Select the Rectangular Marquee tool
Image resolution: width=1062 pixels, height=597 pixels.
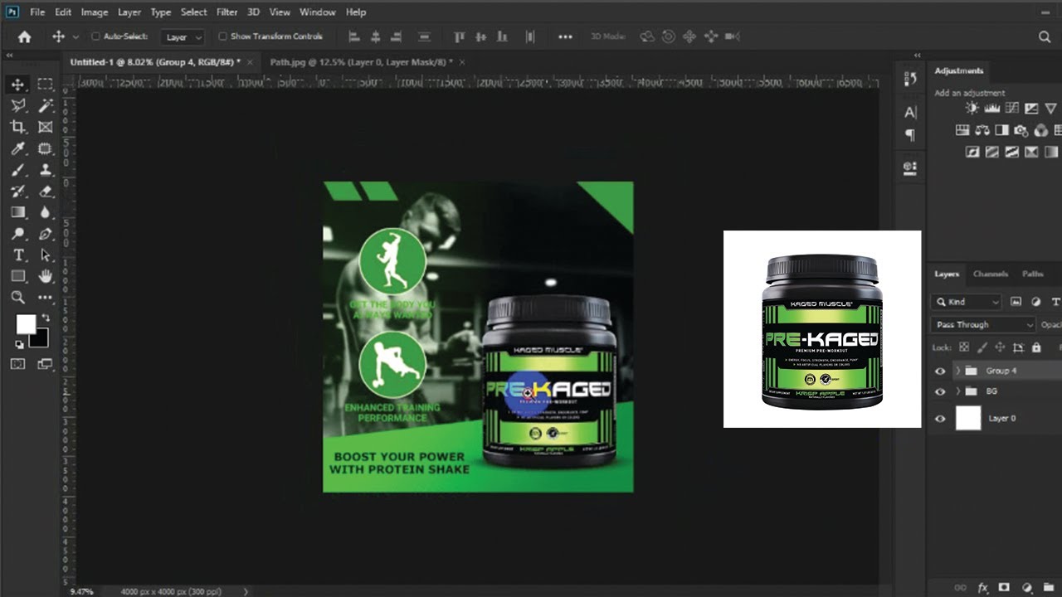(46, 85)
